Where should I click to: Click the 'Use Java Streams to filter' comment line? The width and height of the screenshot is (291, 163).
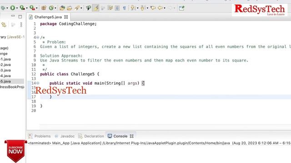pos(144,60)
